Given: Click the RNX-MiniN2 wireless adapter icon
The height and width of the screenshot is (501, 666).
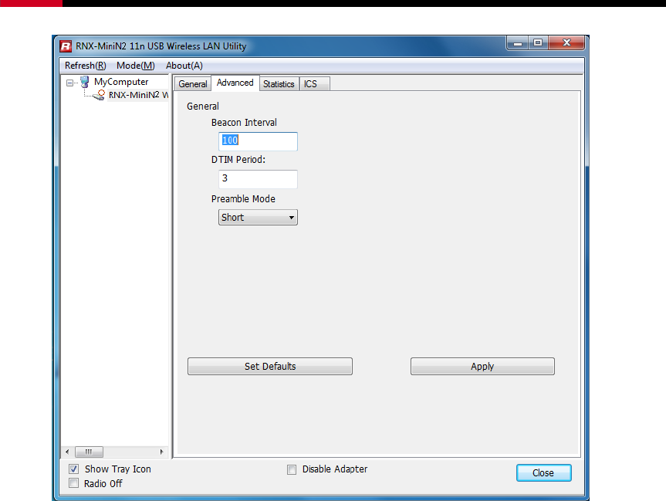Looking at the screenshot, I should [x=100, y=95].
